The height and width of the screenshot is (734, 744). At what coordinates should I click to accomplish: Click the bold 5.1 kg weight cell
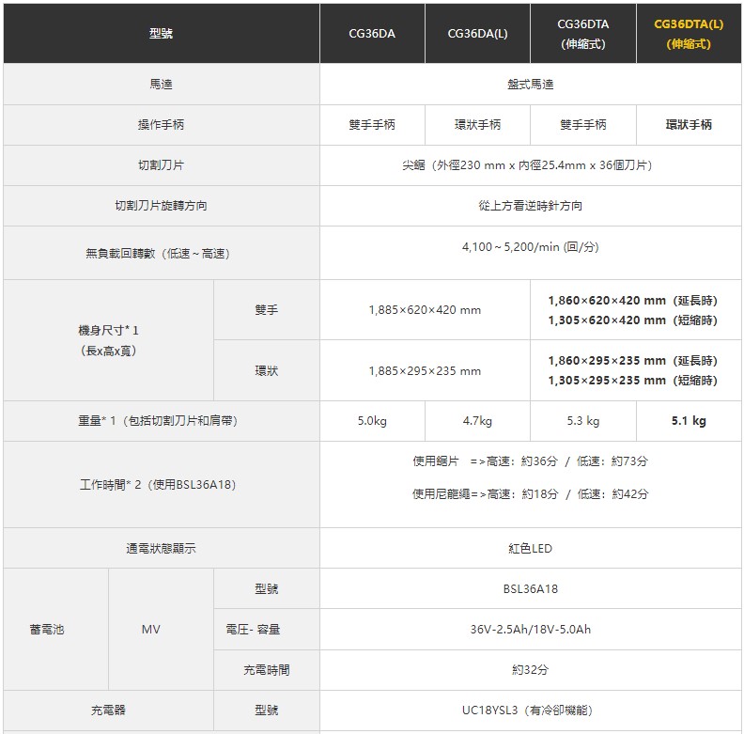click(x=689, y=421)
